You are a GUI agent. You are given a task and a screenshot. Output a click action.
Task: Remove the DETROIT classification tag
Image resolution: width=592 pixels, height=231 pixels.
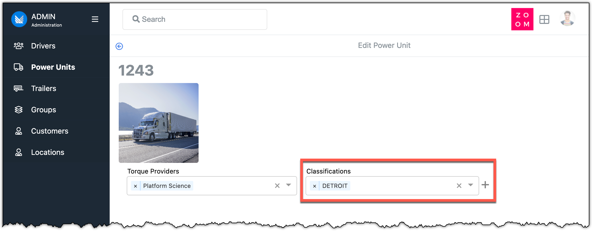(x=315, y=186)
